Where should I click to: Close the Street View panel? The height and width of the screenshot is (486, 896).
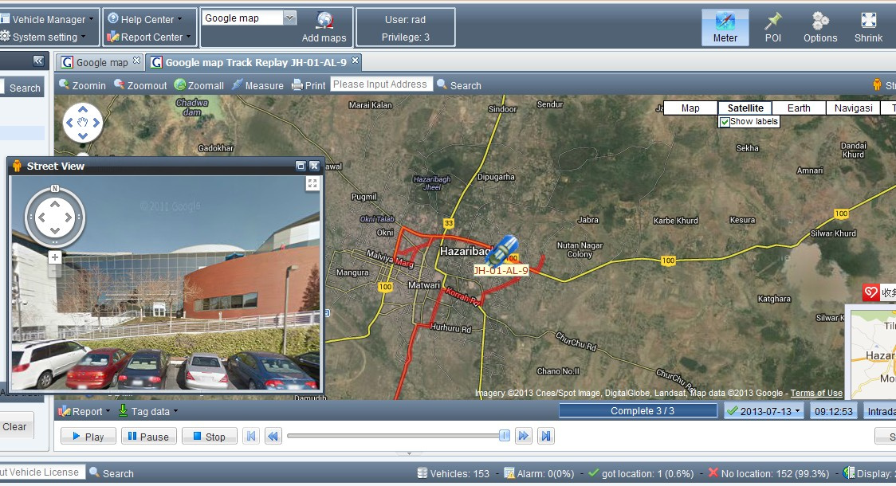pyautogui.click(x=314, y=166)
